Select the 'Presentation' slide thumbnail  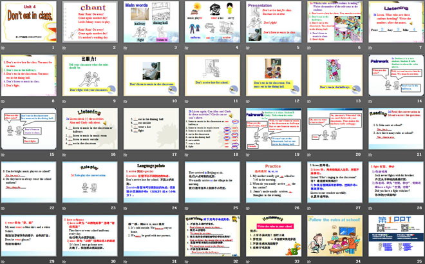(x=274, y=22)
